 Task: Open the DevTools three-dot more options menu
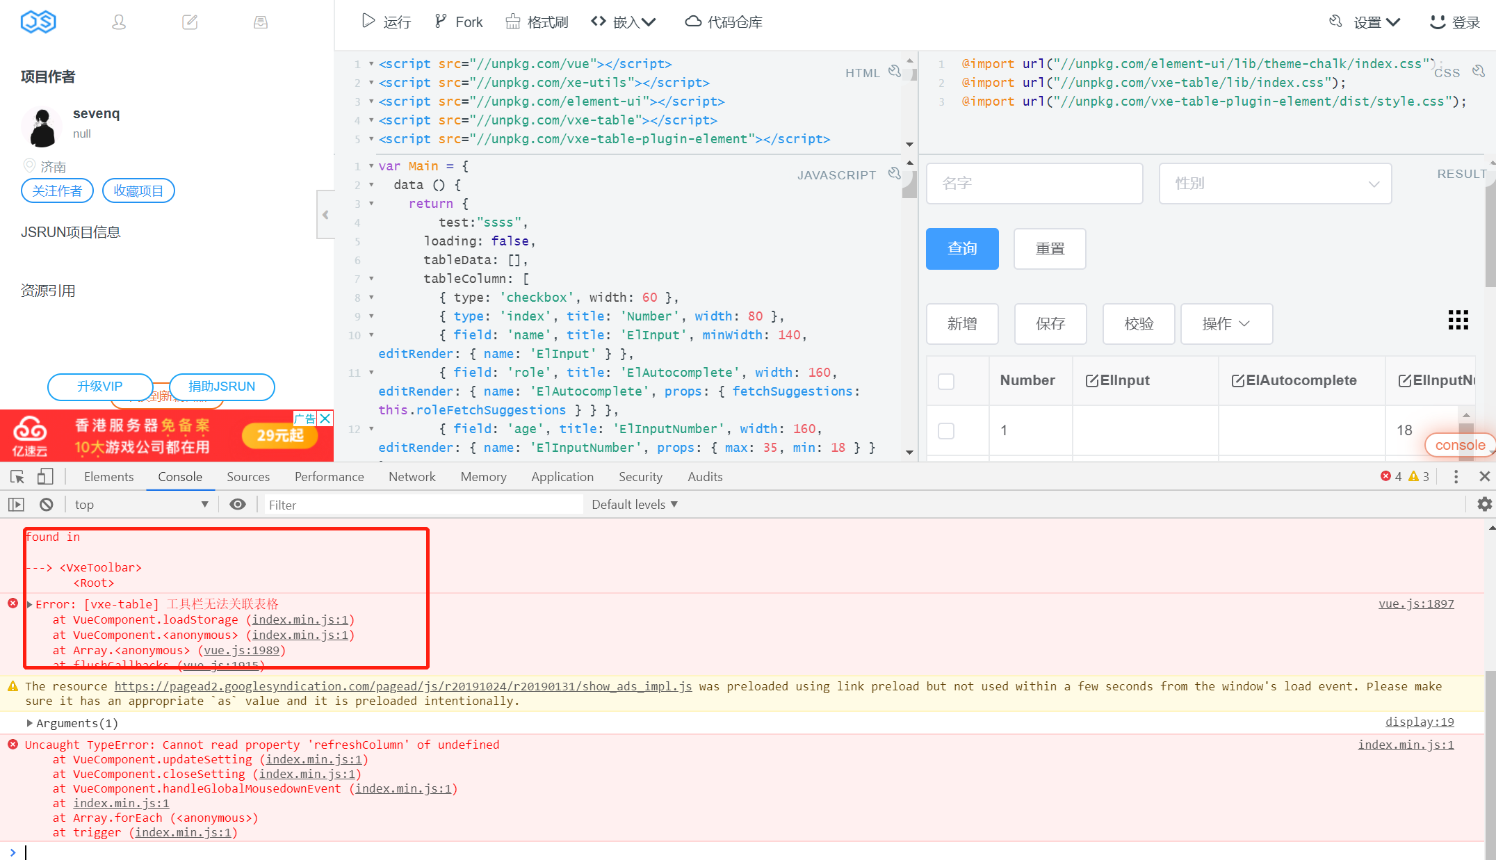coord(1456,477)
